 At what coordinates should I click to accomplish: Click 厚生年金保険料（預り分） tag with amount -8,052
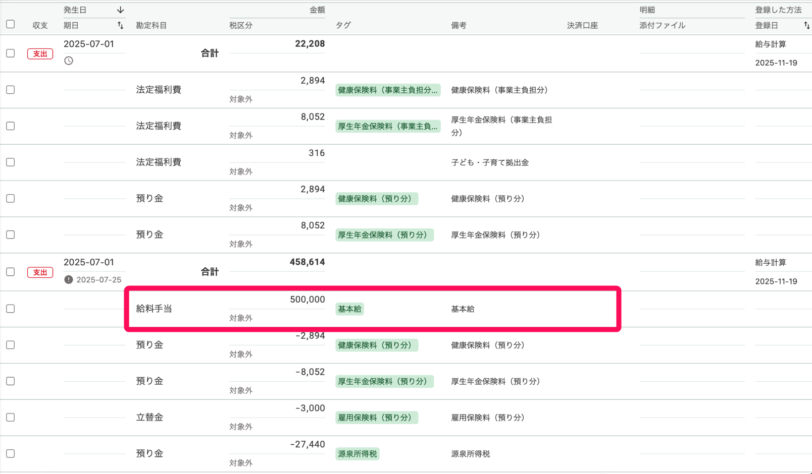point(384,381)
